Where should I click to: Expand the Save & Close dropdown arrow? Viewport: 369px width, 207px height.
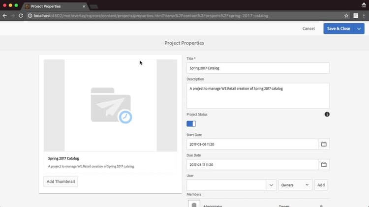pos(359,29)
